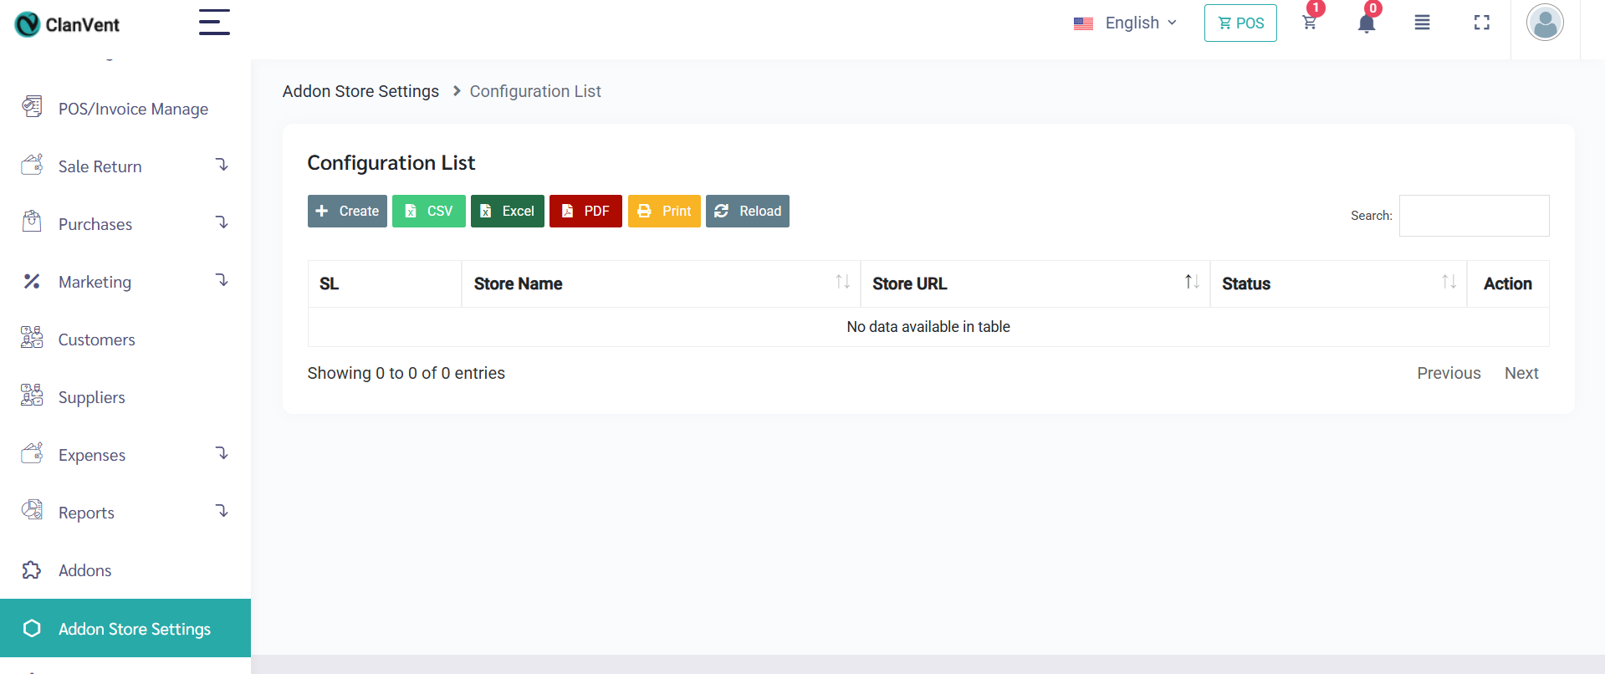Image resolution: width=1605 pixels, height=674 pixels.
Task: Click the Addon Store Settings hexagon icon
Action: (32, 628)
